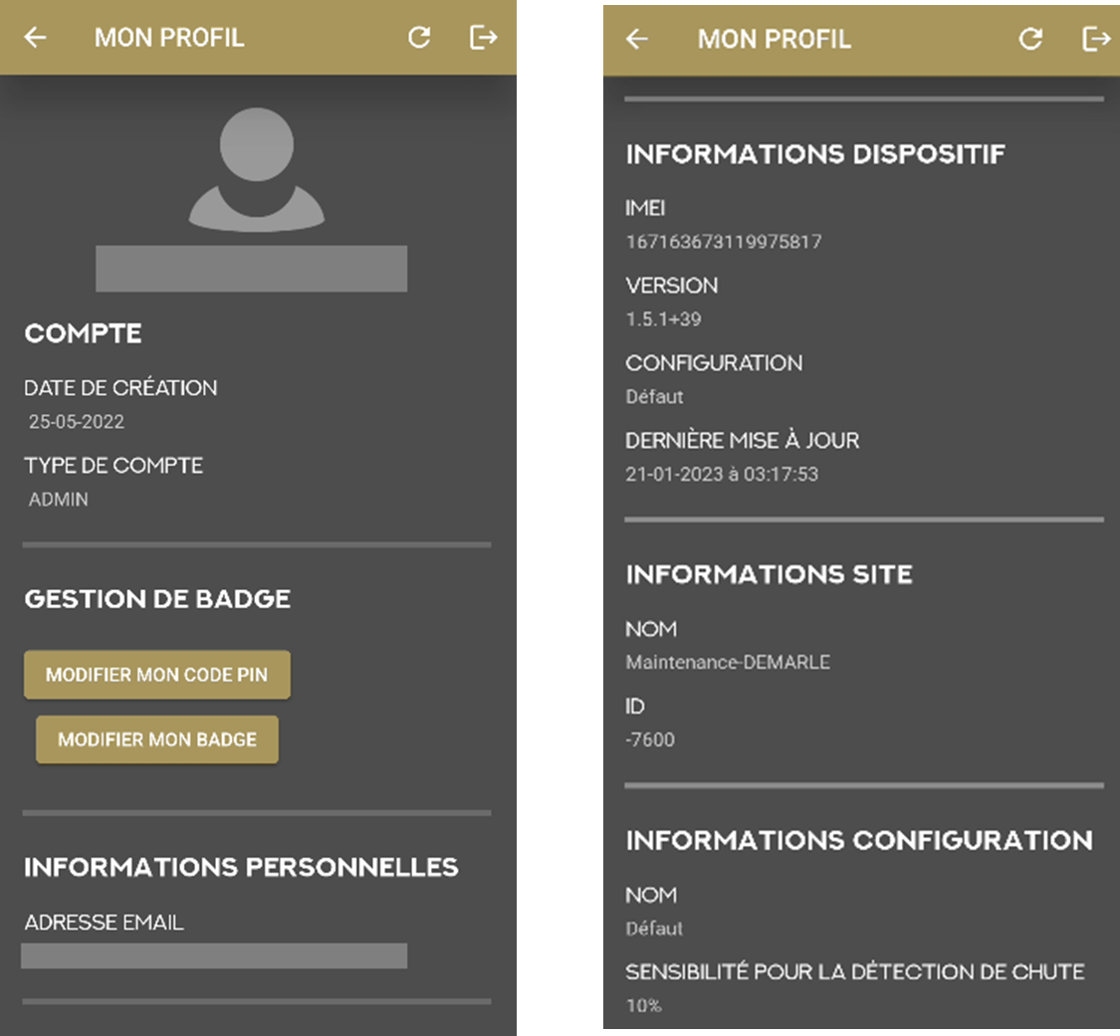Select the creation date 25-05-2022
The image size is (1120, 1036).
[x=77, y=422]
